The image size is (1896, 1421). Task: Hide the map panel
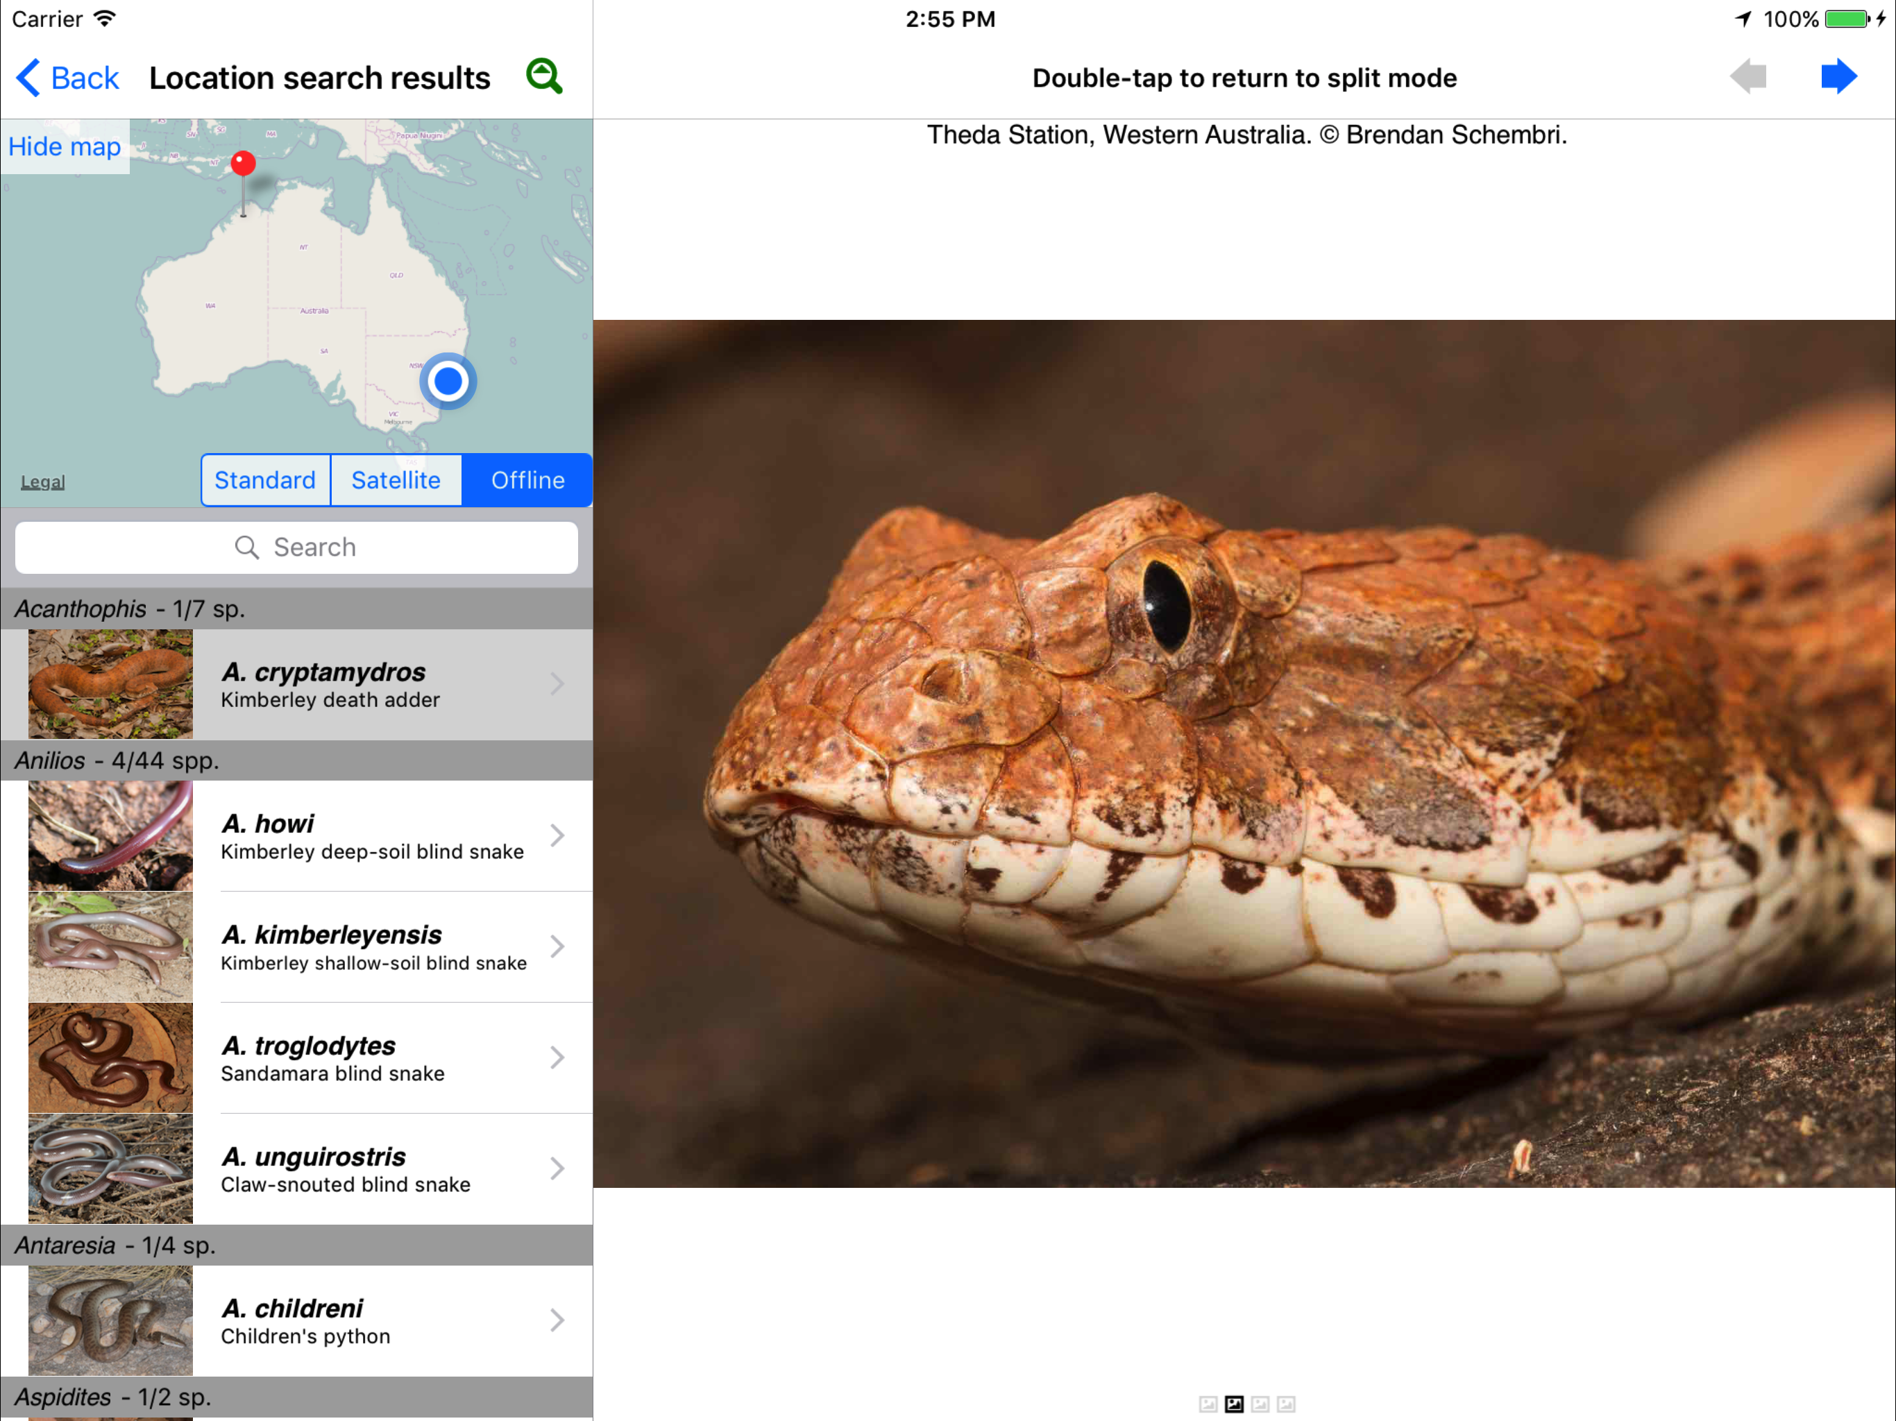(65, 146)
